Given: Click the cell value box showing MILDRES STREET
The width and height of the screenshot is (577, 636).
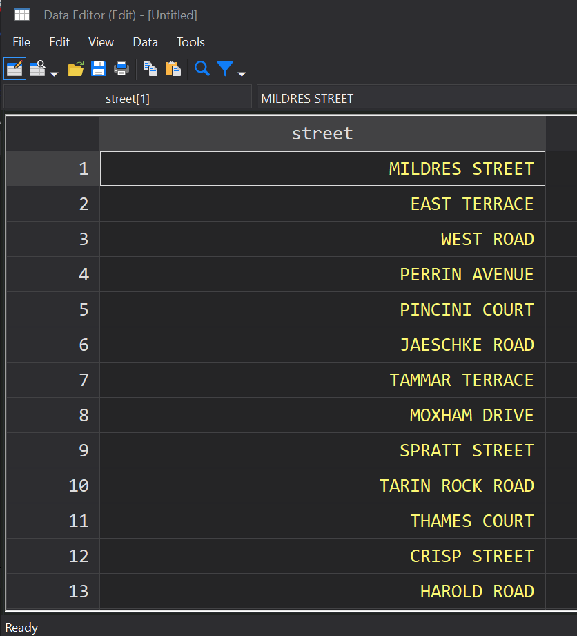Looking at the screenshot, I should coord(414,99).
